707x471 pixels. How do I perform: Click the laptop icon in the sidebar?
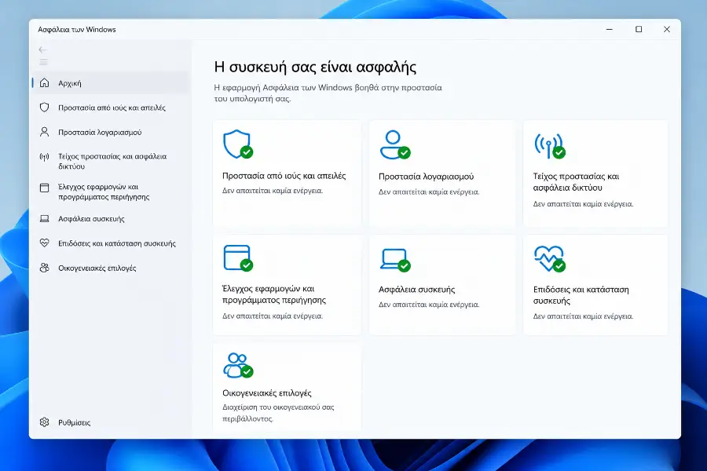pos(44,218)
